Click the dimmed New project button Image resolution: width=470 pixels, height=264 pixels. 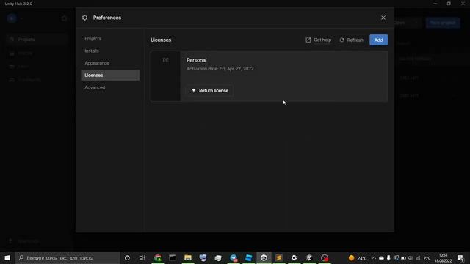click(443, 23)
